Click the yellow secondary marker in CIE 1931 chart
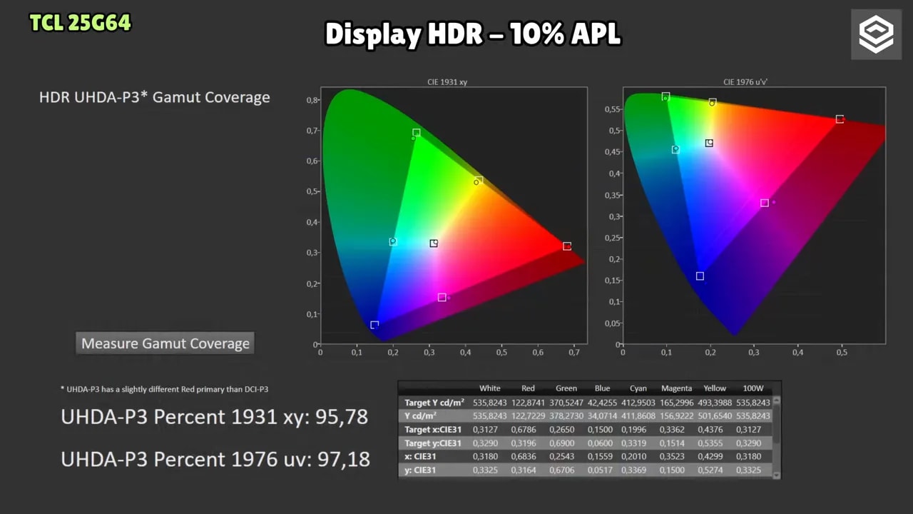This screenshot has width=913, height=514. [479, 181]
